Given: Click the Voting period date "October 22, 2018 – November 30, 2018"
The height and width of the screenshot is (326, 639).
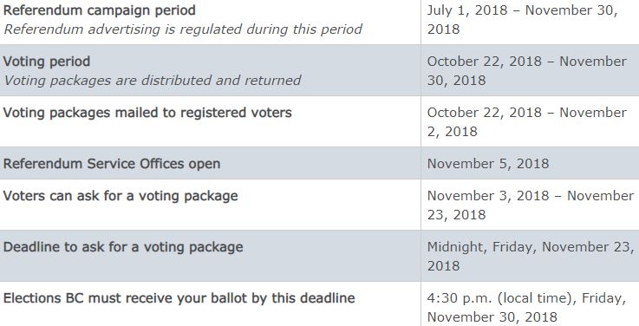Looking at the screenshot, I should tap(527, 71).
